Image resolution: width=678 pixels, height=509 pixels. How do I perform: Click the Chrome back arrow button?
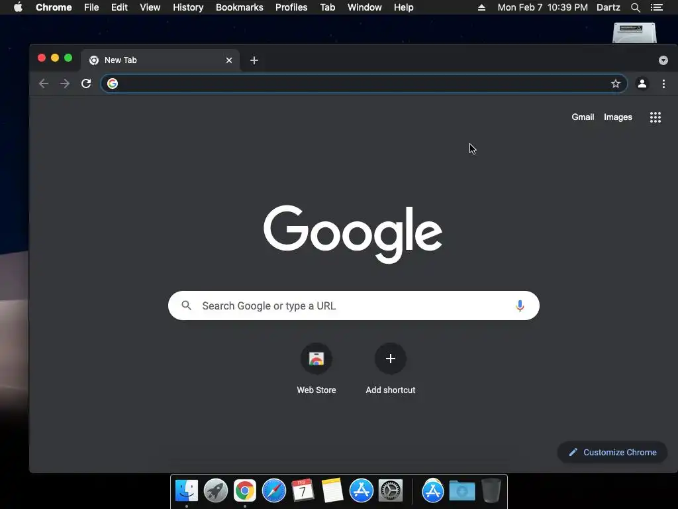tap(44, 84)
